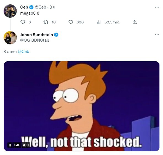Open the Futurama Fry GIF image

click(82, 106)
